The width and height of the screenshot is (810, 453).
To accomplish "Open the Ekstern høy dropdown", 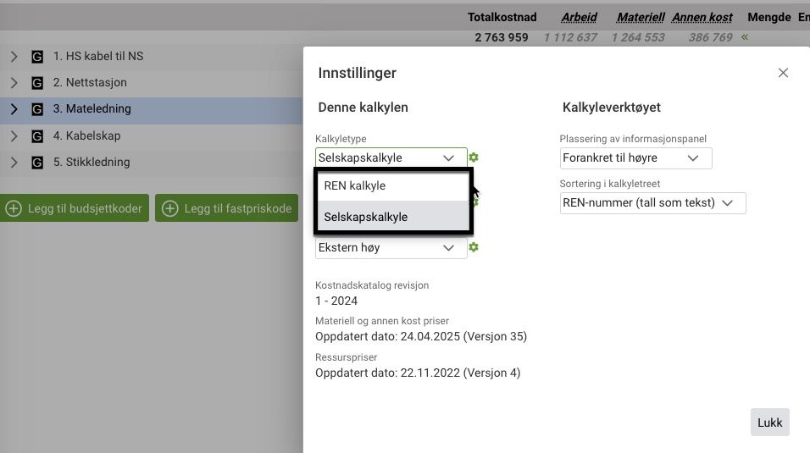I will [x=391, y=247].
